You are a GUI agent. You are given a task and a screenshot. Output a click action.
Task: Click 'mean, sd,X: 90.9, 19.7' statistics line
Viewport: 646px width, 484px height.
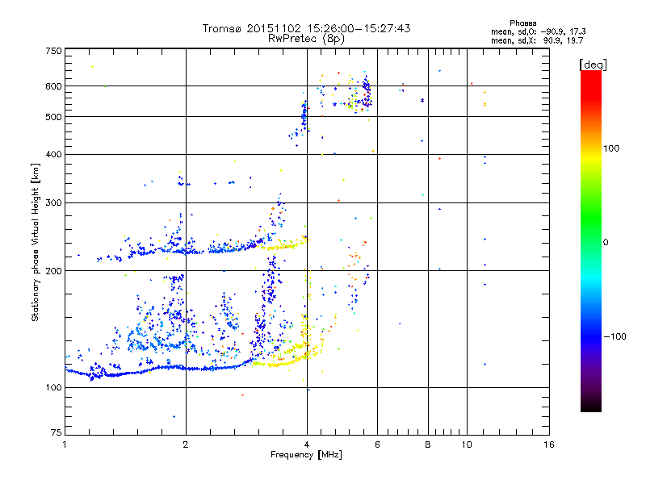[537, 40]
